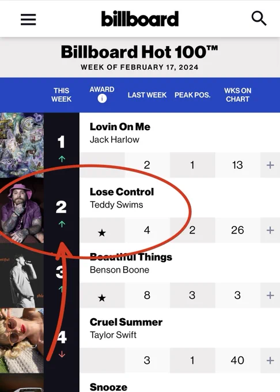Screen dimensions: 280x392
Task: Click the billboard logo
Action: tap(140, 18)
